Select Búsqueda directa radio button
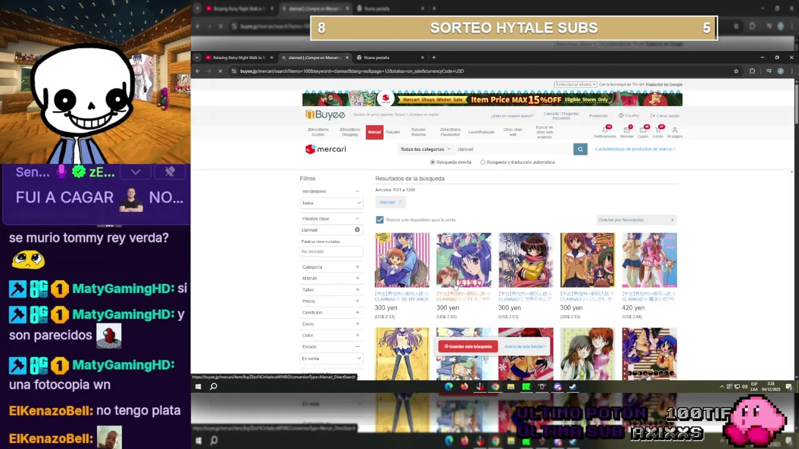 click(433, 162)
